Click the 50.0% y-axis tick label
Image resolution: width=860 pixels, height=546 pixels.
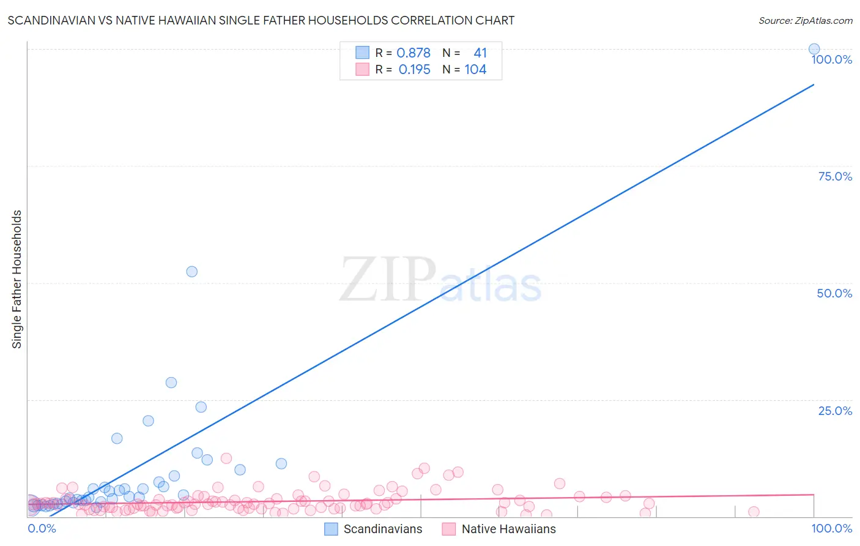point(834,293)
